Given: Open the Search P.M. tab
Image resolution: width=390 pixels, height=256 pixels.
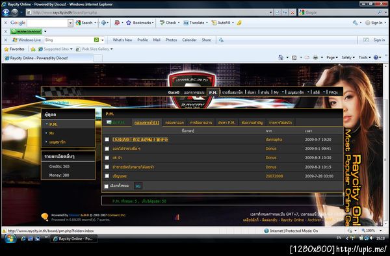Looking at the screenshot, I should point(227,123).
